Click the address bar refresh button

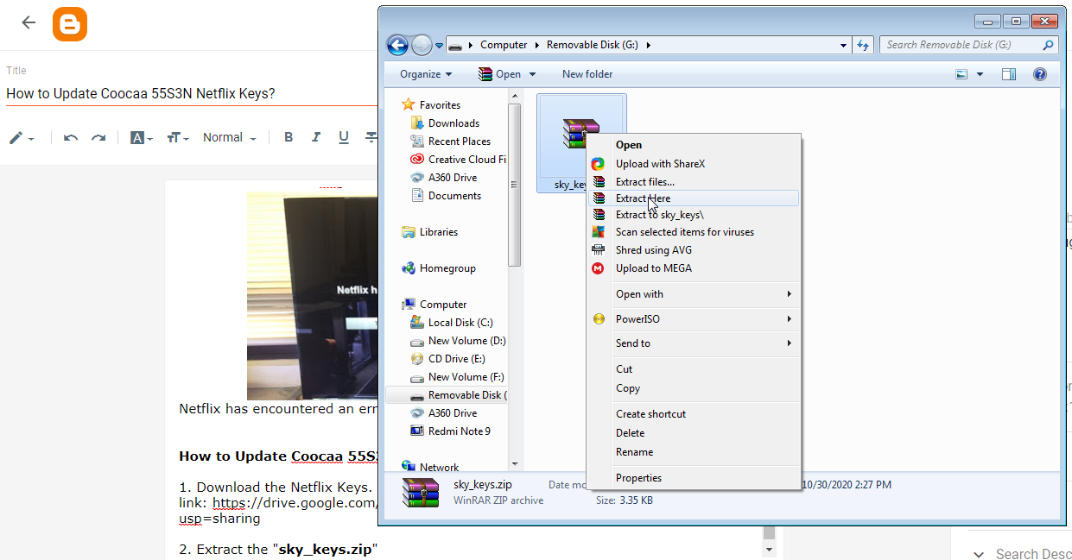click(863, 45)
